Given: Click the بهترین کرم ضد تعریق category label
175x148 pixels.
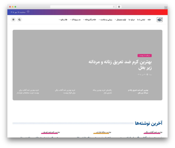Looking at the screenshot, I should (51, 132).
